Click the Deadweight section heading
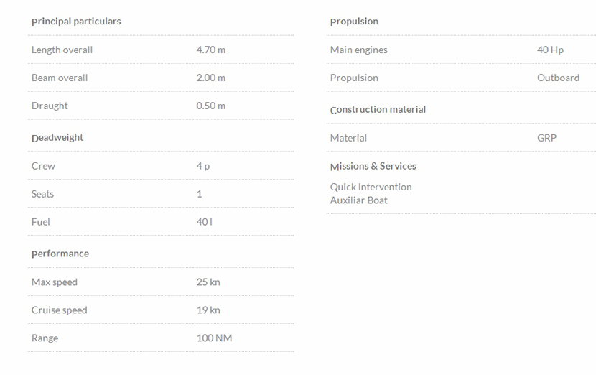Image resolution: width=596 pixels, height=375 pixels. pyautogui.click(x=57, y=137)
